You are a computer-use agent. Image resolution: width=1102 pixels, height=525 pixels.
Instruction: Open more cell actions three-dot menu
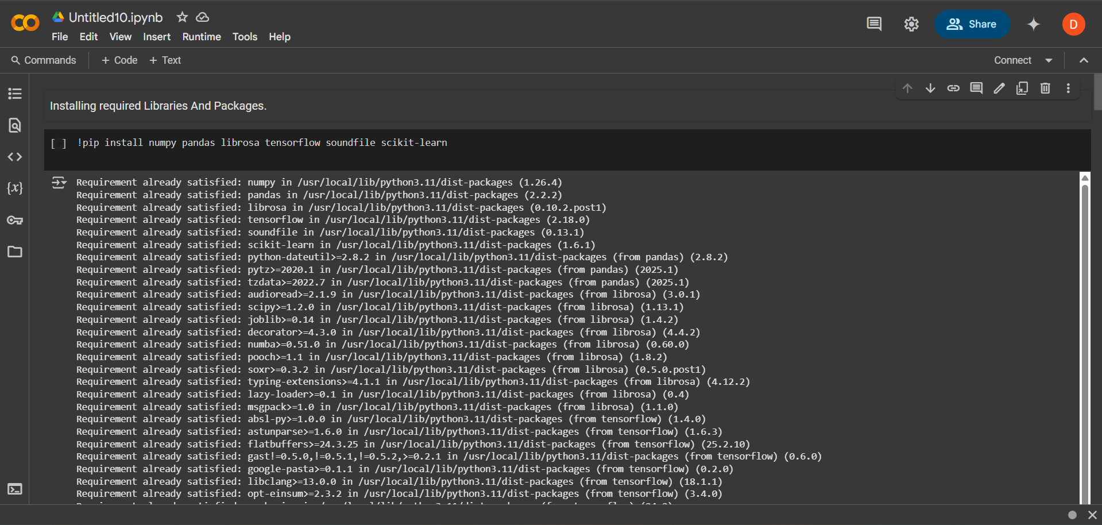[1068, 88]
